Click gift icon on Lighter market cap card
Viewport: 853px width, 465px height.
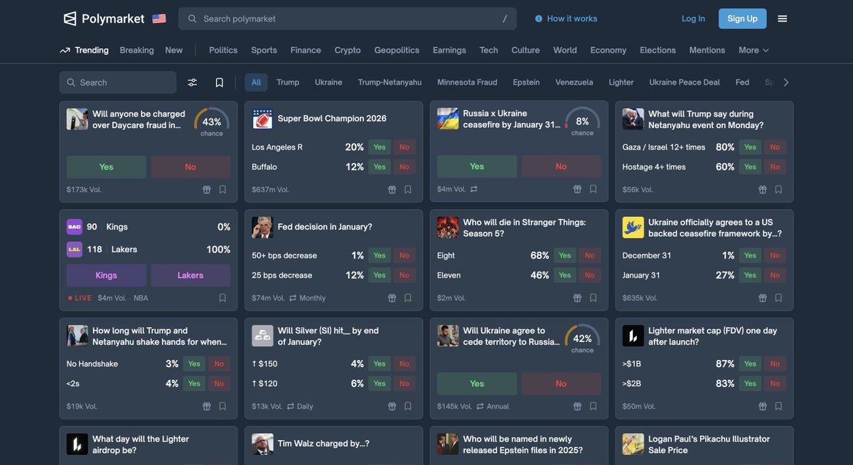click(763, 407)
